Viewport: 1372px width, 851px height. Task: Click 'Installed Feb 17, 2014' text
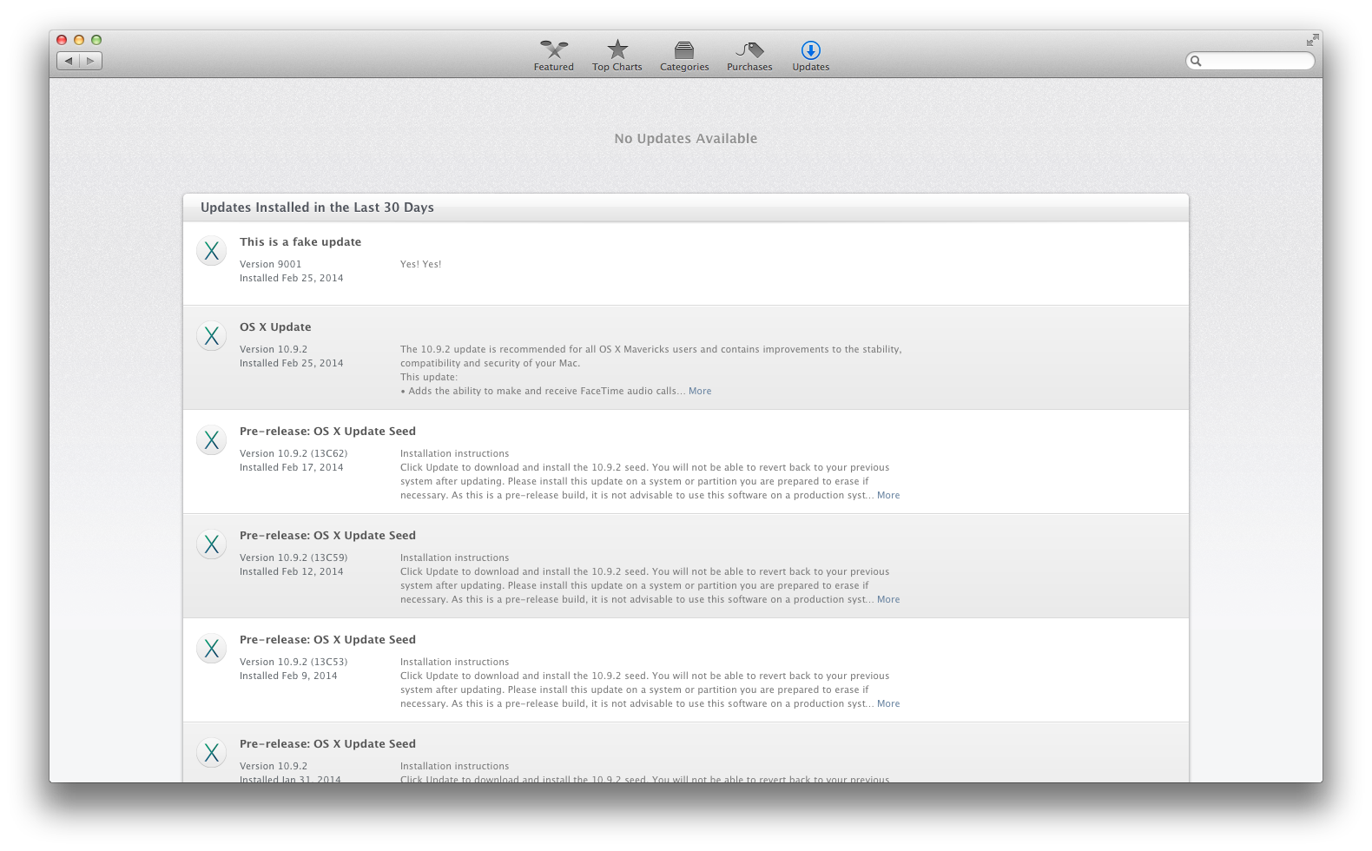[292, 467]
